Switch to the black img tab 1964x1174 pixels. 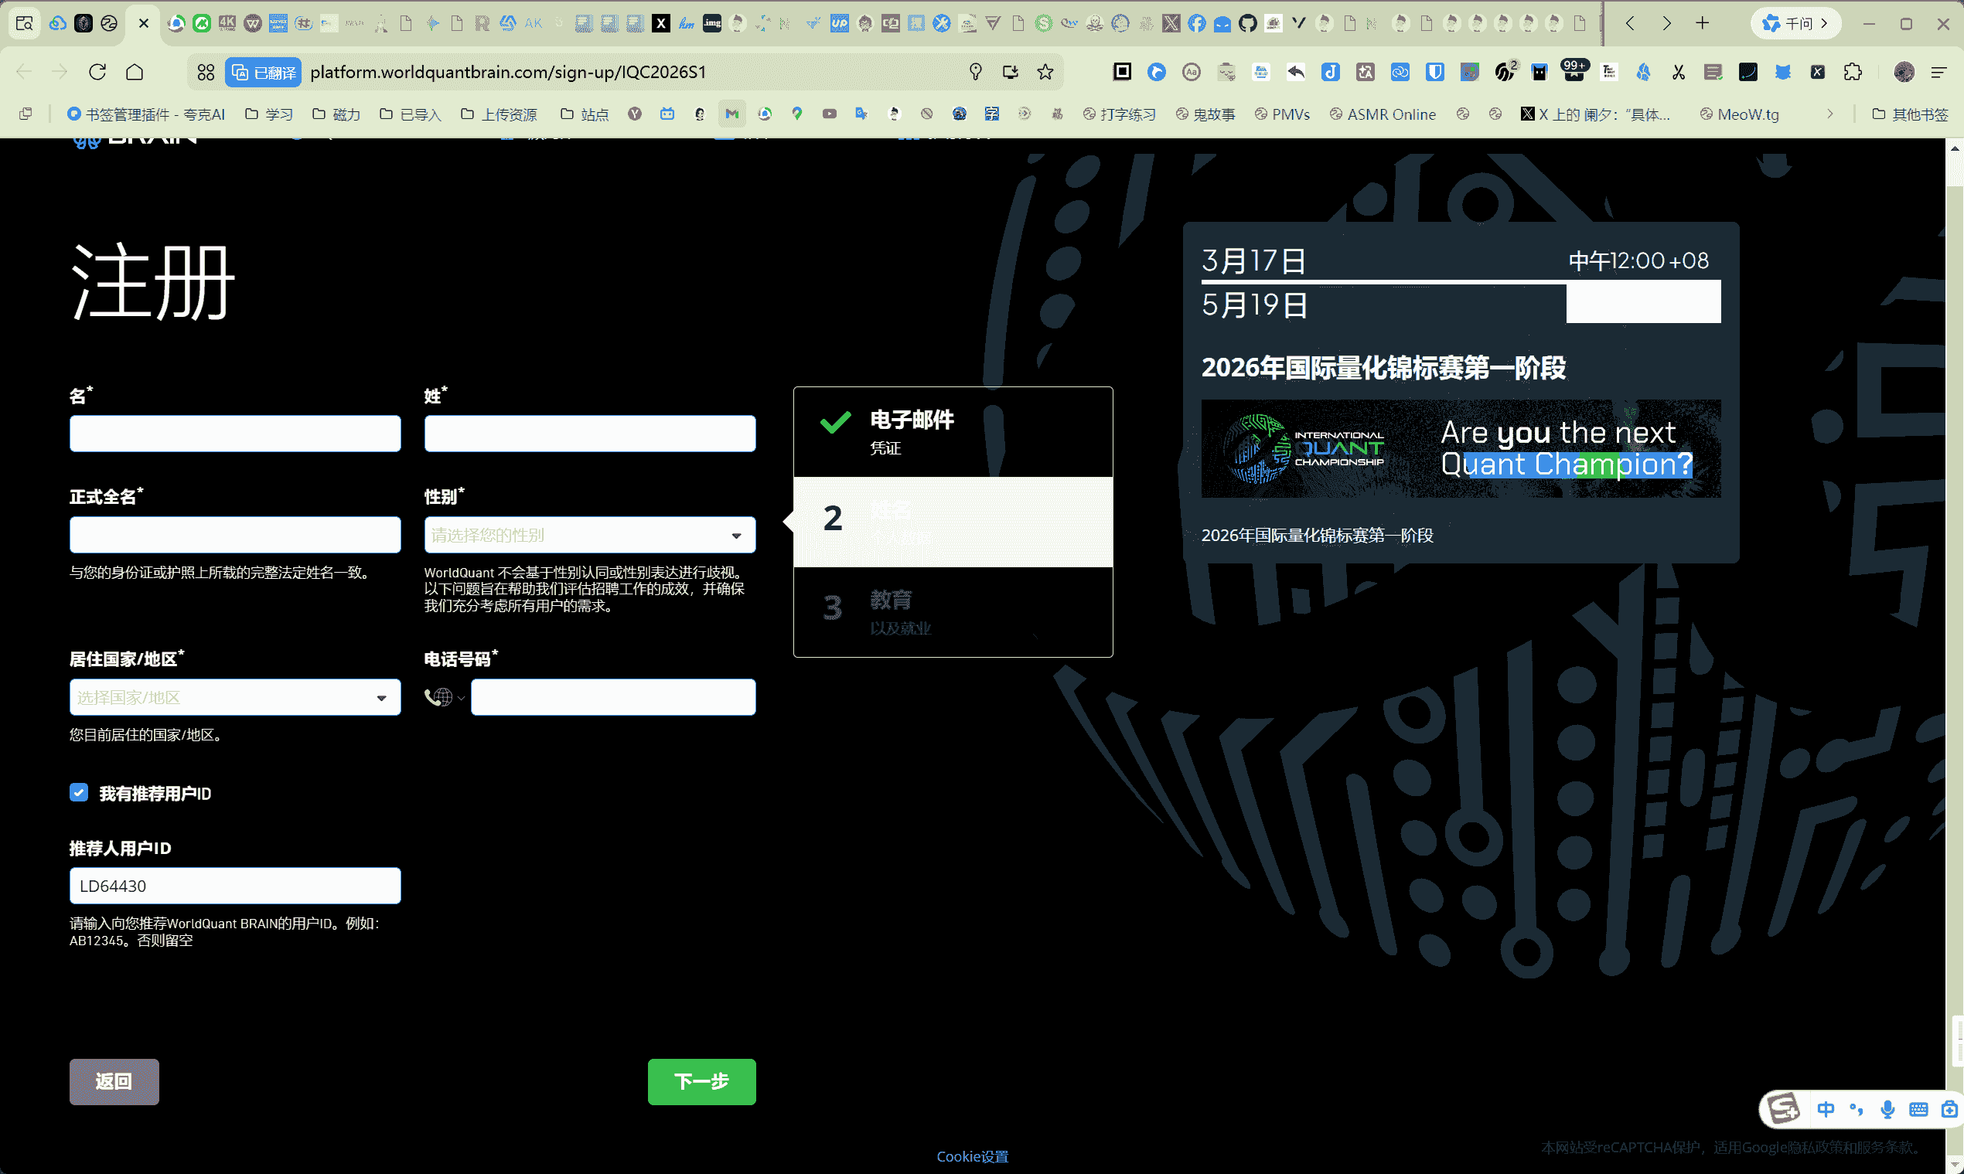tap(712, 23)
